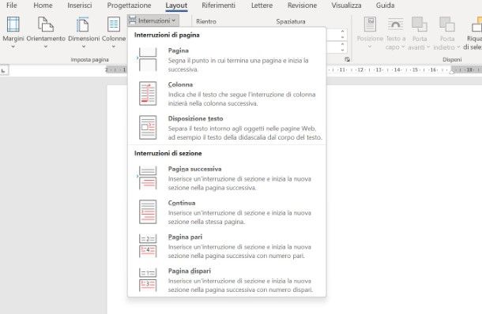Viewport: 482px width, 314px height.
Task: Open the paragraph dialog launcher icon
Action: [347, 59]
